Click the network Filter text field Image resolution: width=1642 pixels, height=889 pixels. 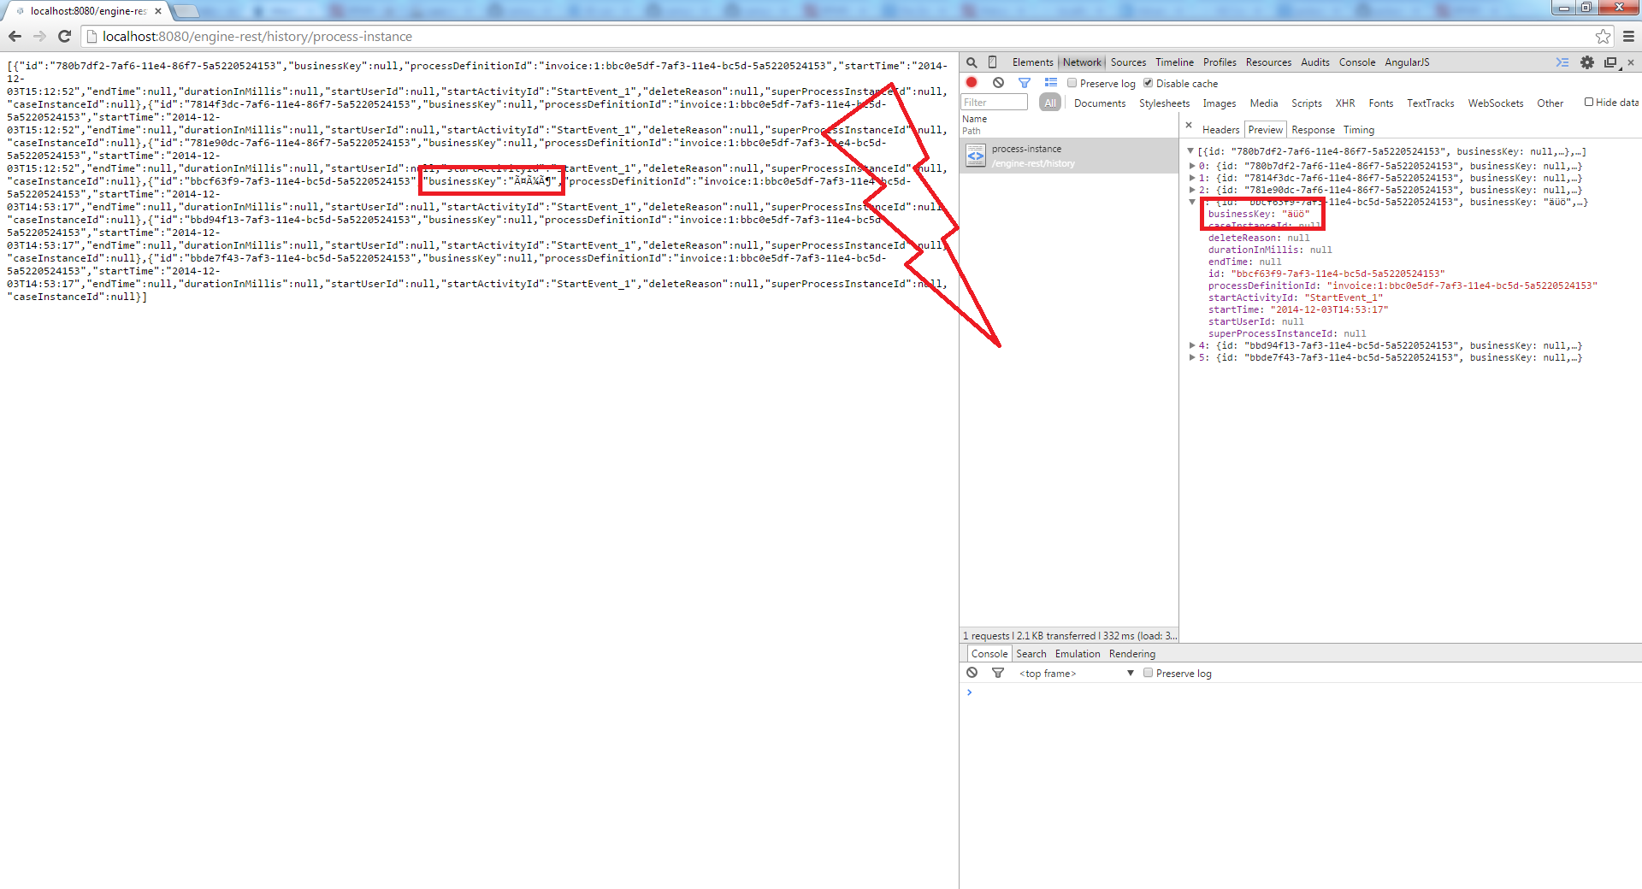tap(995, 103)
